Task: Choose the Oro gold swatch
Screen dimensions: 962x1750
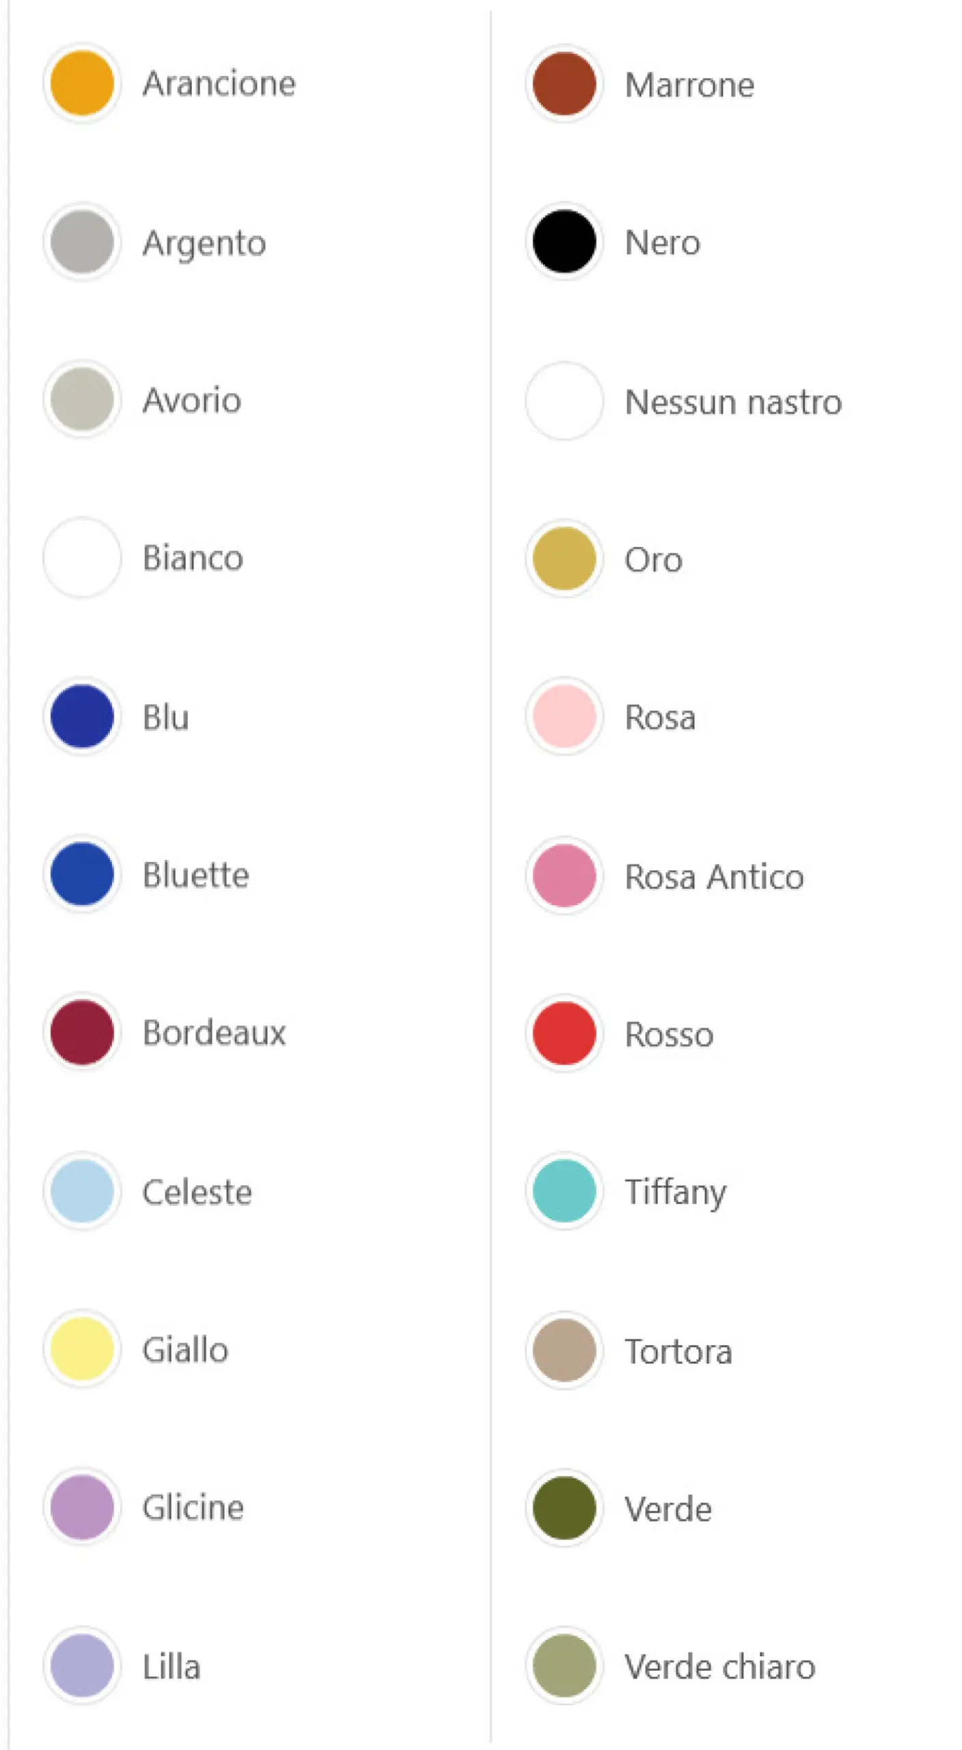Action: [564, 558]
